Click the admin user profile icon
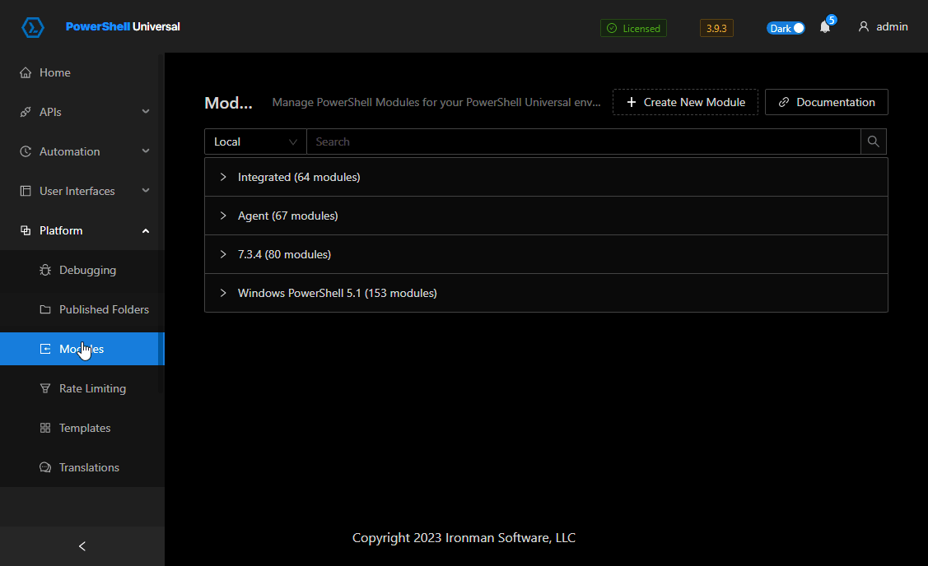928x566 pixels. tap(864, 27)
